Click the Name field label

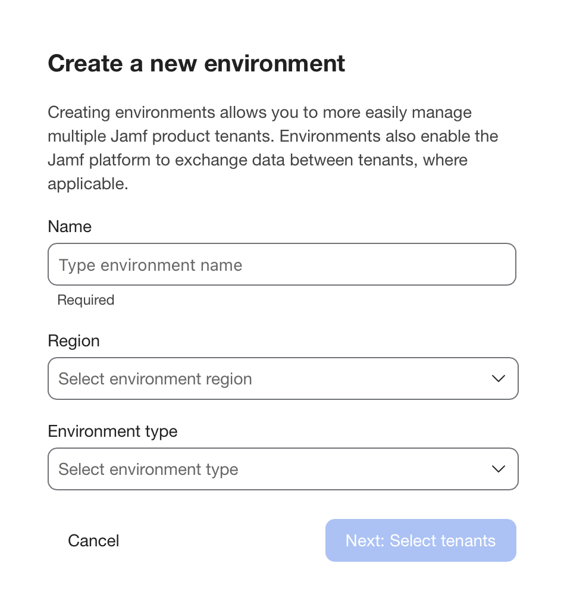[70, 227]
